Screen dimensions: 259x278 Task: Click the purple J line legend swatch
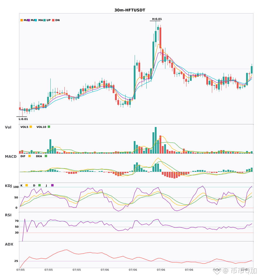52,185
